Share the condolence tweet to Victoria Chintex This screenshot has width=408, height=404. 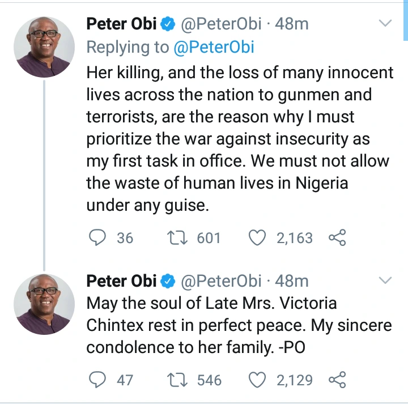click(x=337, y=379)
